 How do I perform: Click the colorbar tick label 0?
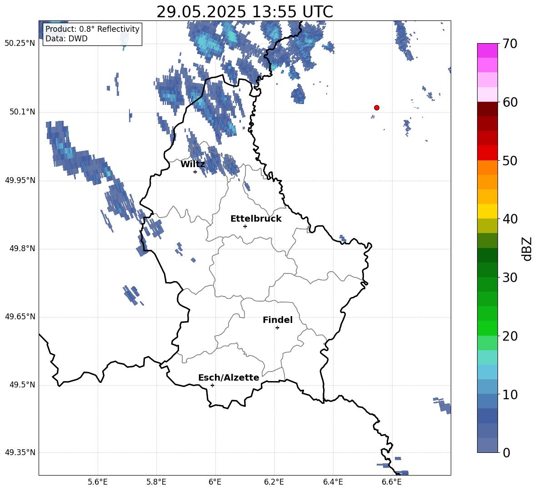click(506, 452)
